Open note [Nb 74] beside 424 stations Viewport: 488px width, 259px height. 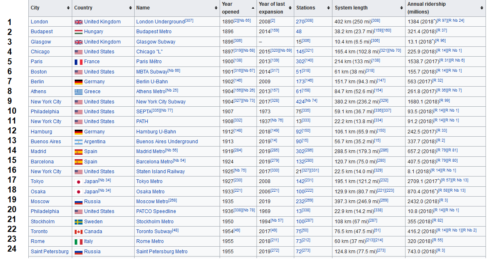click(x=311, y=101)
